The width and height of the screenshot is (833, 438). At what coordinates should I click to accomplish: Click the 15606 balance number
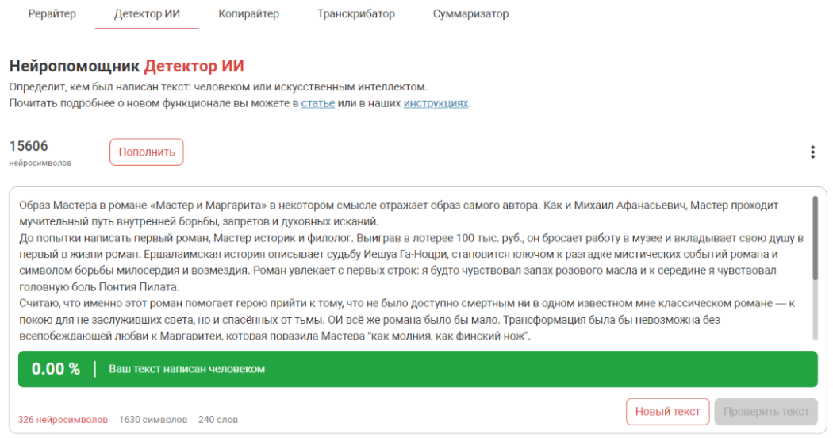pos(29,146)
